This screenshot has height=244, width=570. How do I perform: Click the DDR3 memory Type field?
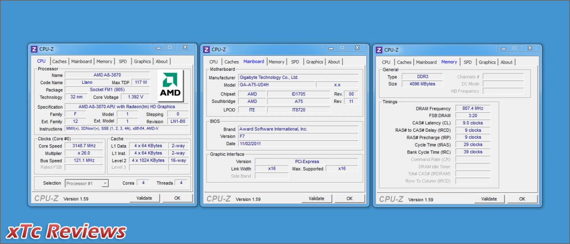tap(422, 77)
